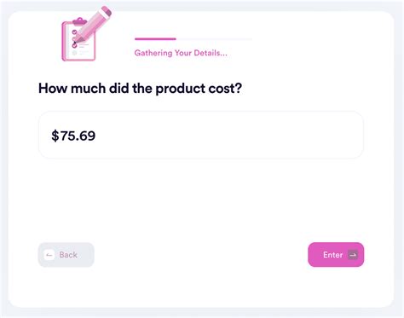Viewport: 404px width, 318px height.
Task: Click the right arrow icon in Enter
Action: point(353,255)
